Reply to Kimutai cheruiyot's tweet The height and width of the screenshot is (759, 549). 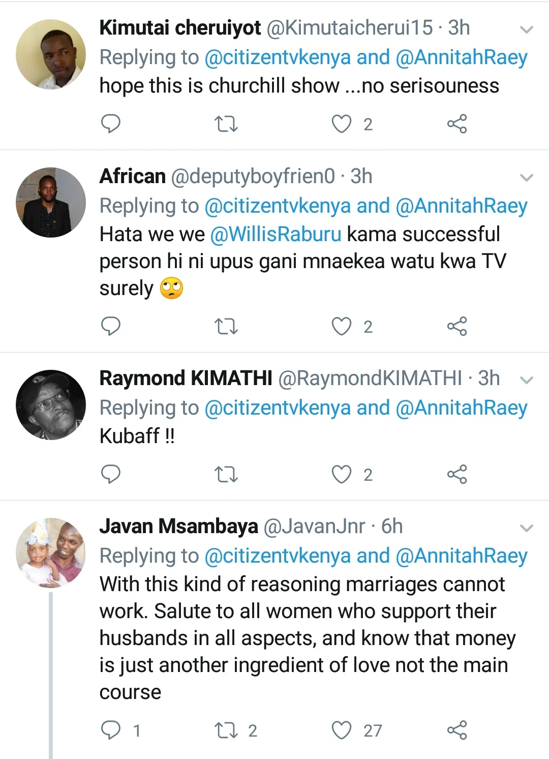(x=111, y=124)
